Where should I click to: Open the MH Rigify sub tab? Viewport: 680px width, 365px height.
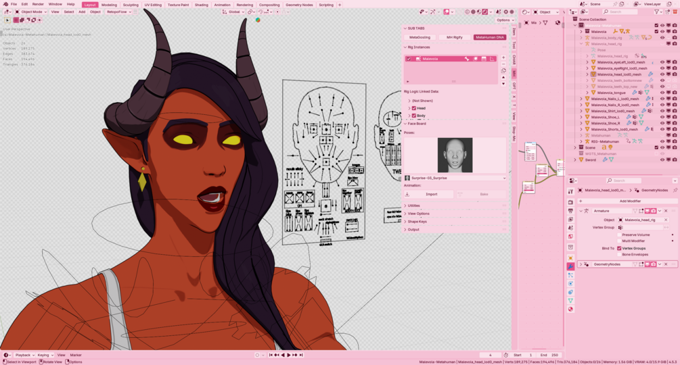(x=455, y=37)
